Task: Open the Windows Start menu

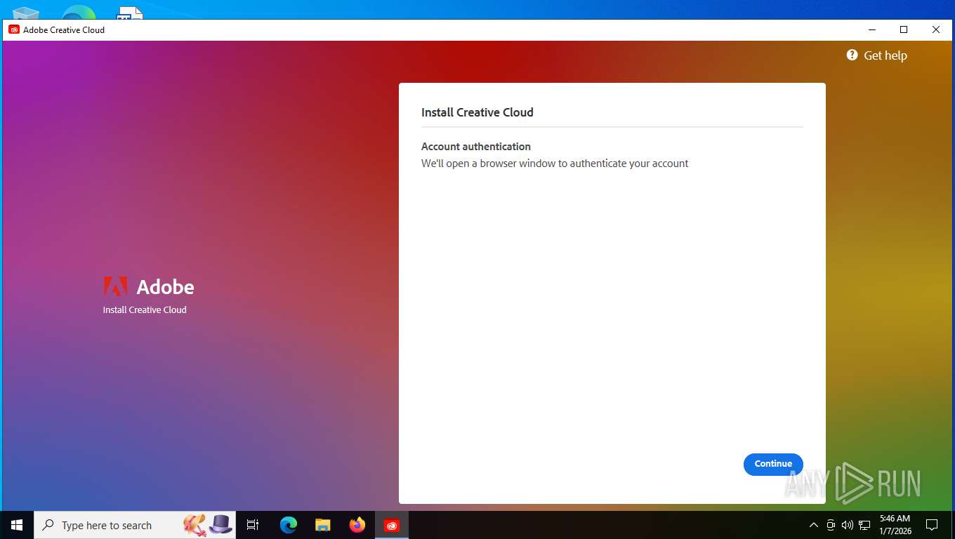Action: (17, 525)
